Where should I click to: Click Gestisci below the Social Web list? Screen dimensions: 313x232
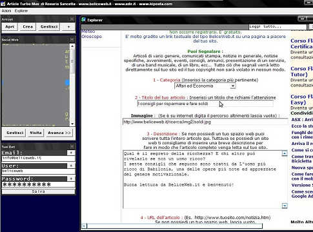(15, 133)
